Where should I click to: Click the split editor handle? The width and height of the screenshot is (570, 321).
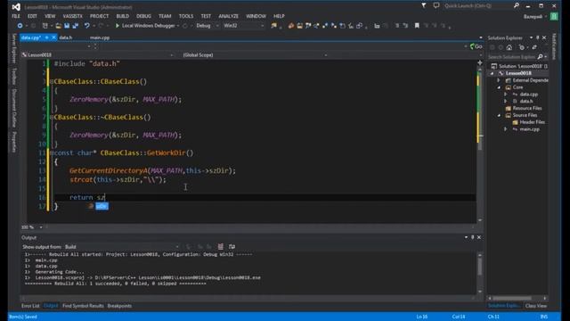coord(480,63)
